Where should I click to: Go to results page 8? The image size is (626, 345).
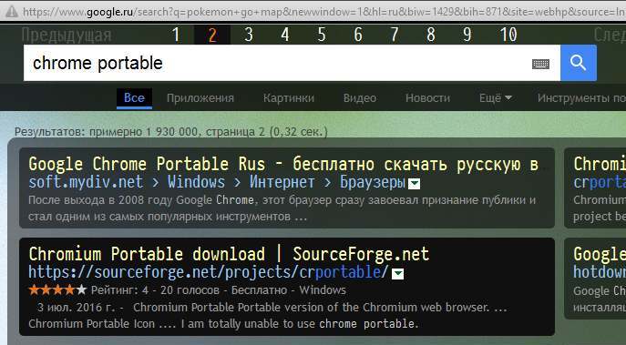430,35
